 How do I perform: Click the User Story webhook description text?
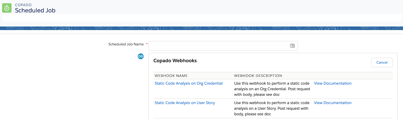tap(272, 108)
